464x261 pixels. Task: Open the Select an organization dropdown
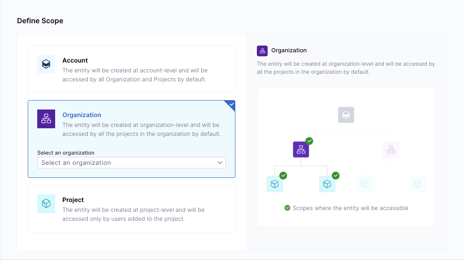click(131, 163)
